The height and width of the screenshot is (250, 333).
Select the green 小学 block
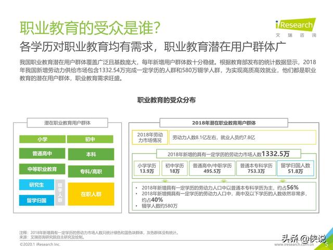coord(42,139)
